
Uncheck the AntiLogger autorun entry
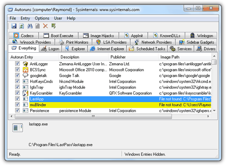[x=17, y=64]
